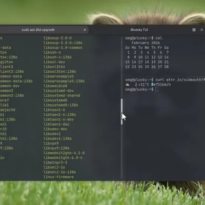Select the package libtasn1-doc
Screen dimensions: 205x205
pyautogui.click(x=56, y=124)
